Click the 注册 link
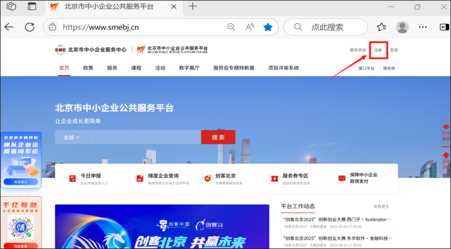Image resolution: width=451 pixels, height=249 pixels. 378,50
